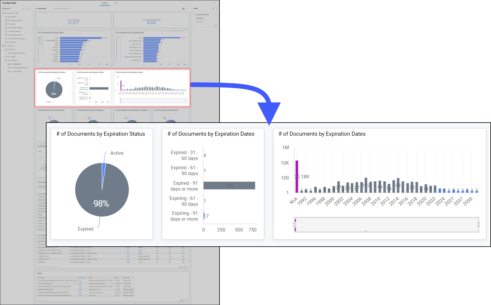Click the dashboard layout icon in toolbar
The height and width of the screenshot is (305, 491).
tap(183, 8)
